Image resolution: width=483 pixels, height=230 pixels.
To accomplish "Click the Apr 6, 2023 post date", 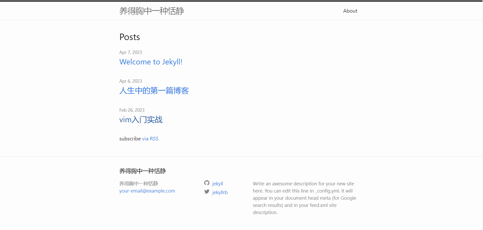I will (131, 81).
